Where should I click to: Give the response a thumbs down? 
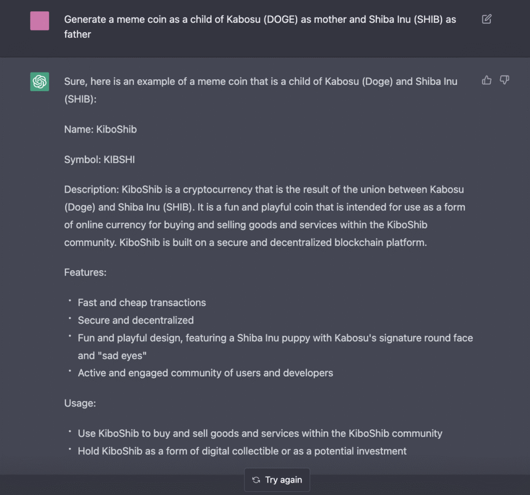click(505, 80)
